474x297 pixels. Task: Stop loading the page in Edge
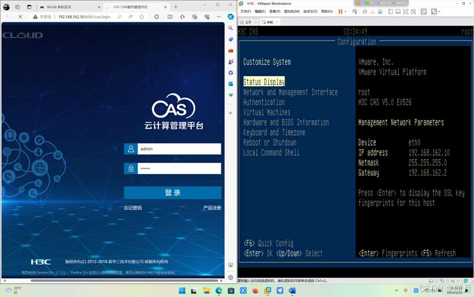[20, 16]
